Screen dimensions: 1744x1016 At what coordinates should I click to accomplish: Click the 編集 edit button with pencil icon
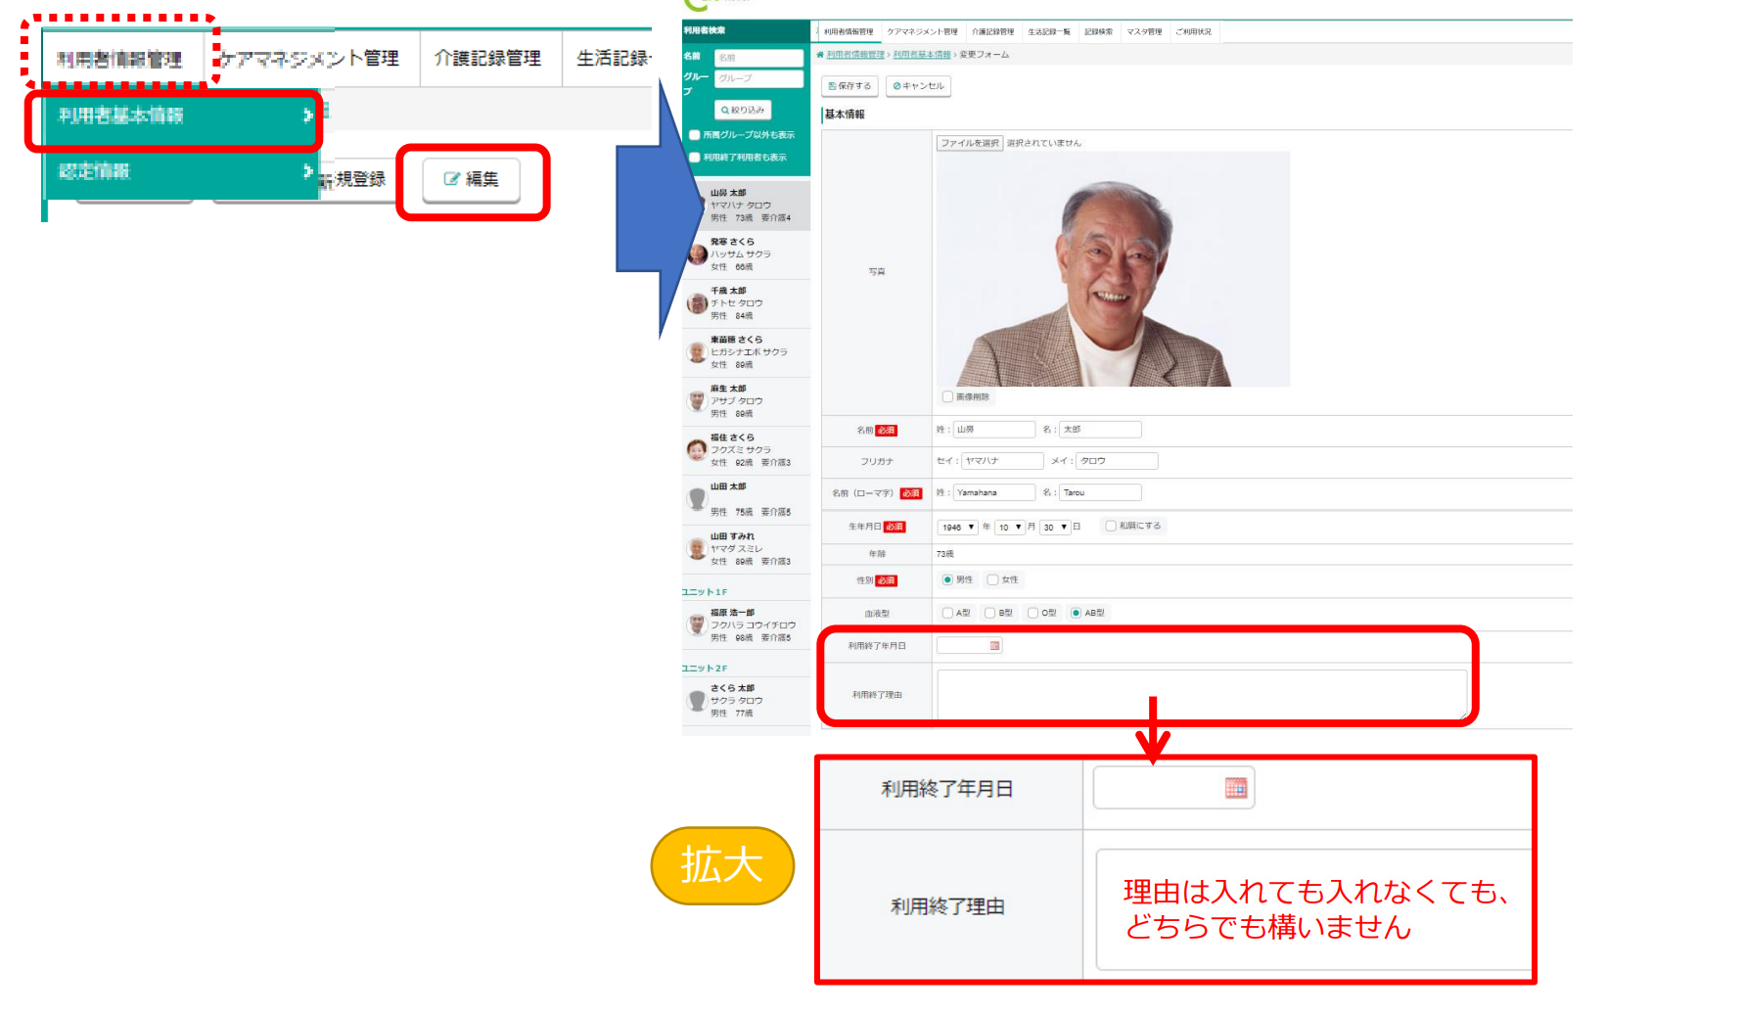tap(471, 179)
